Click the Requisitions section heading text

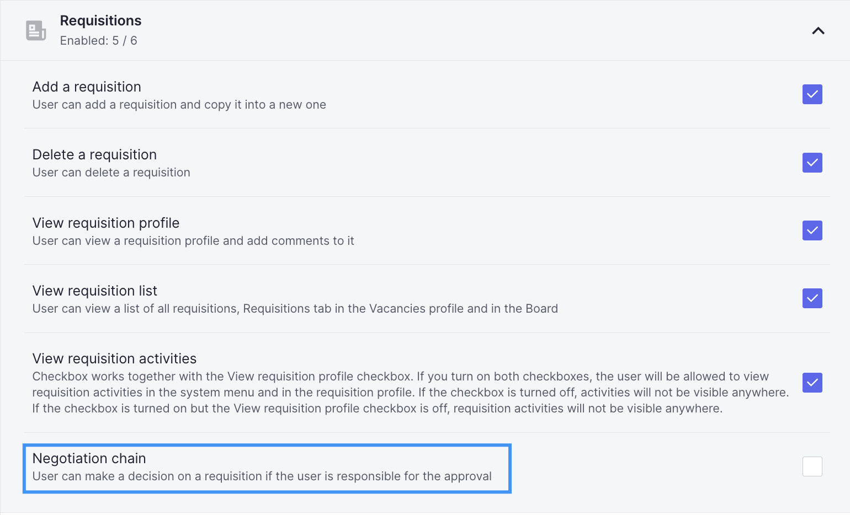pyautogui.click(x=100, y=21)
